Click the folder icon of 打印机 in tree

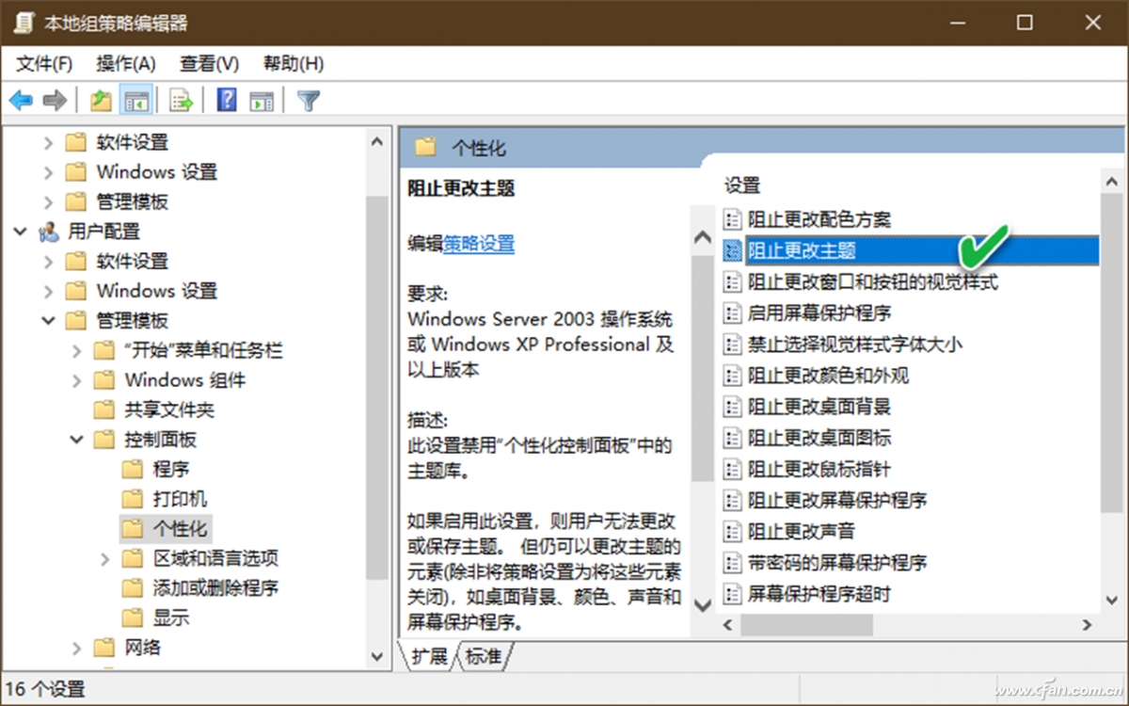[133, 498]
